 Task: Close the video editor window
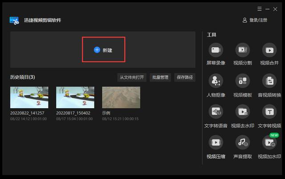275,9
